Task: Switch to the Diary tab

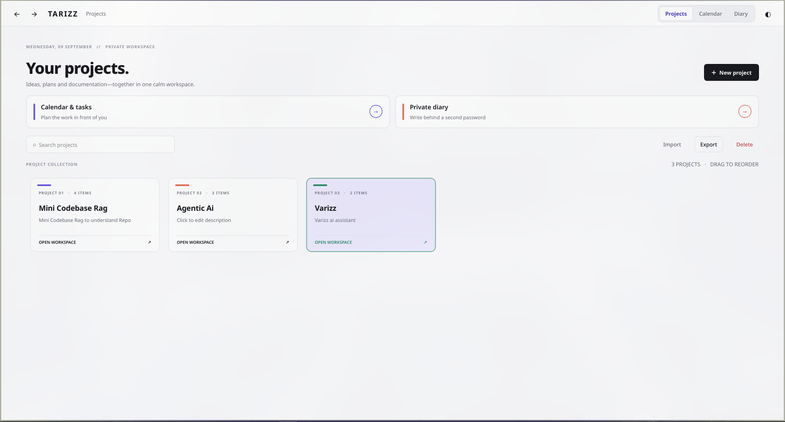Action: (741, 14)
